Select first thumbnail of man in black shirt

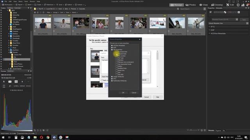(x=43, y=23)
